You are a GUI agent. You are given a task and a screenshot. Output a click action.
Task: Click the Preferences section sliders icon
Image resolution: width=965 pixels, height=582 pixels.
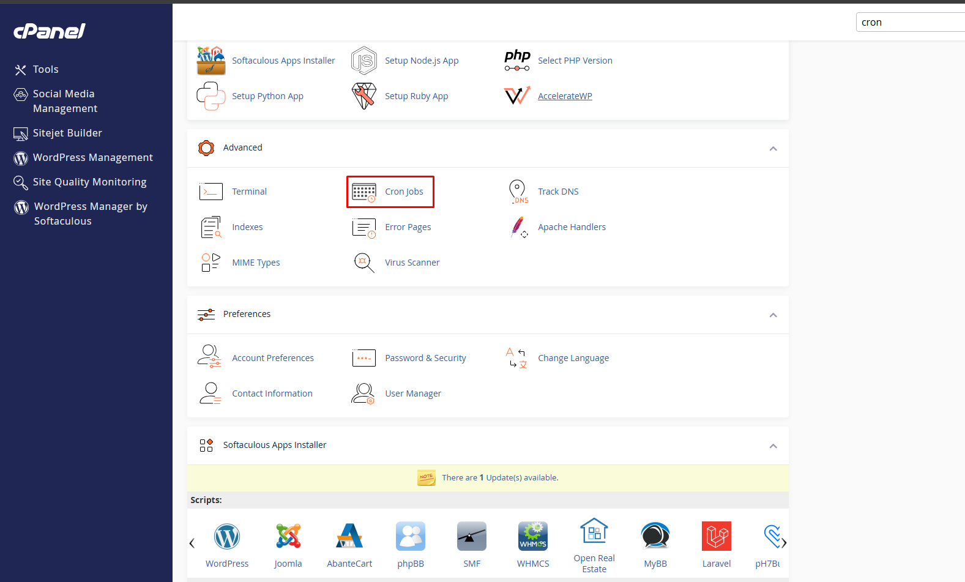(x=206, y=315)
